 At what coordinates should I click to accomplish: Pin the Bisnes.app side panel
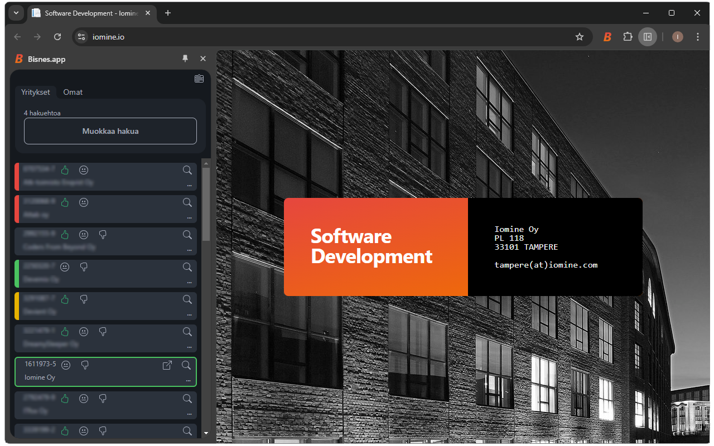pyautogui.click(x=185, y=59)
